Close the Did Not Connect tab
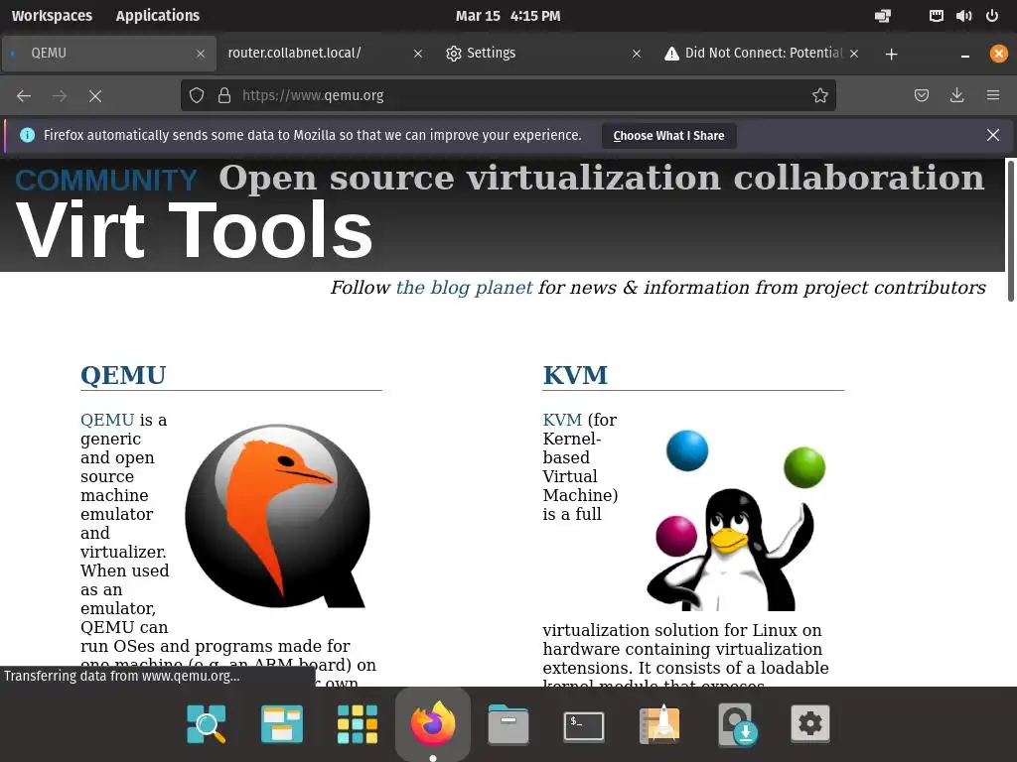The width and height of the screenshot is (1017, 762). (854, 54)
